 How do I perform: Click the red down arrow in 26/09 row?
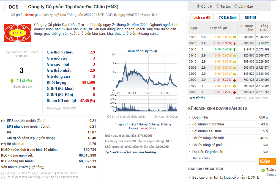[234, 92]
